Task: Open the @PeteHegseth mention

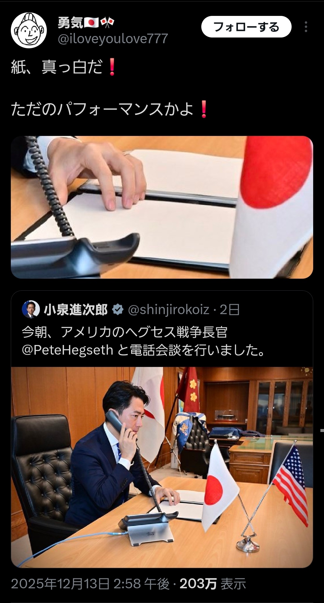Action: 67,350
